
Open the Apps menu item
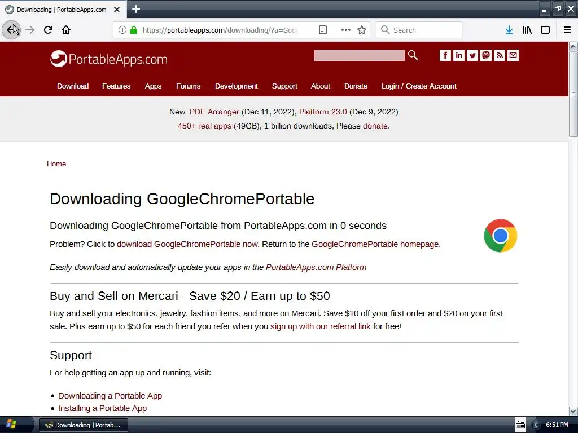tap(153, 86)
